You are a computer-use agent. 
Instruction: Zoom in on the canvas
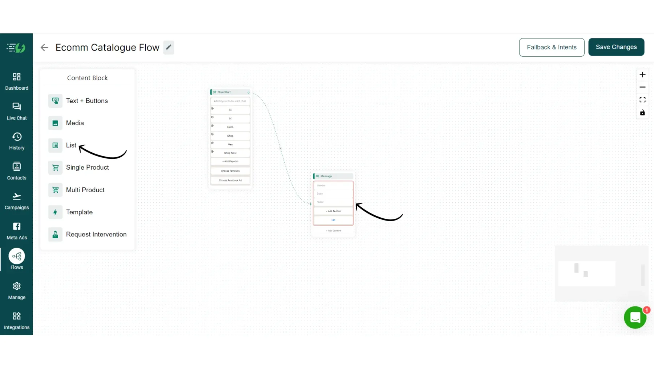coord(642,75)
